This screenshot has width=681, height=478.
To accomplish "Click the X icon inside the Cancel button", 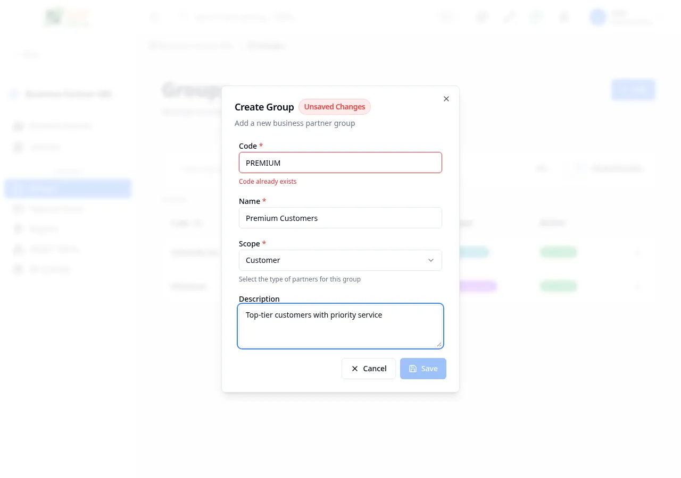I will [x=354, y=369].
